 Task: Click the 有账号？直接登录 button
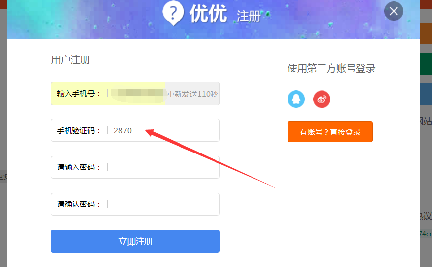[330, 132]
